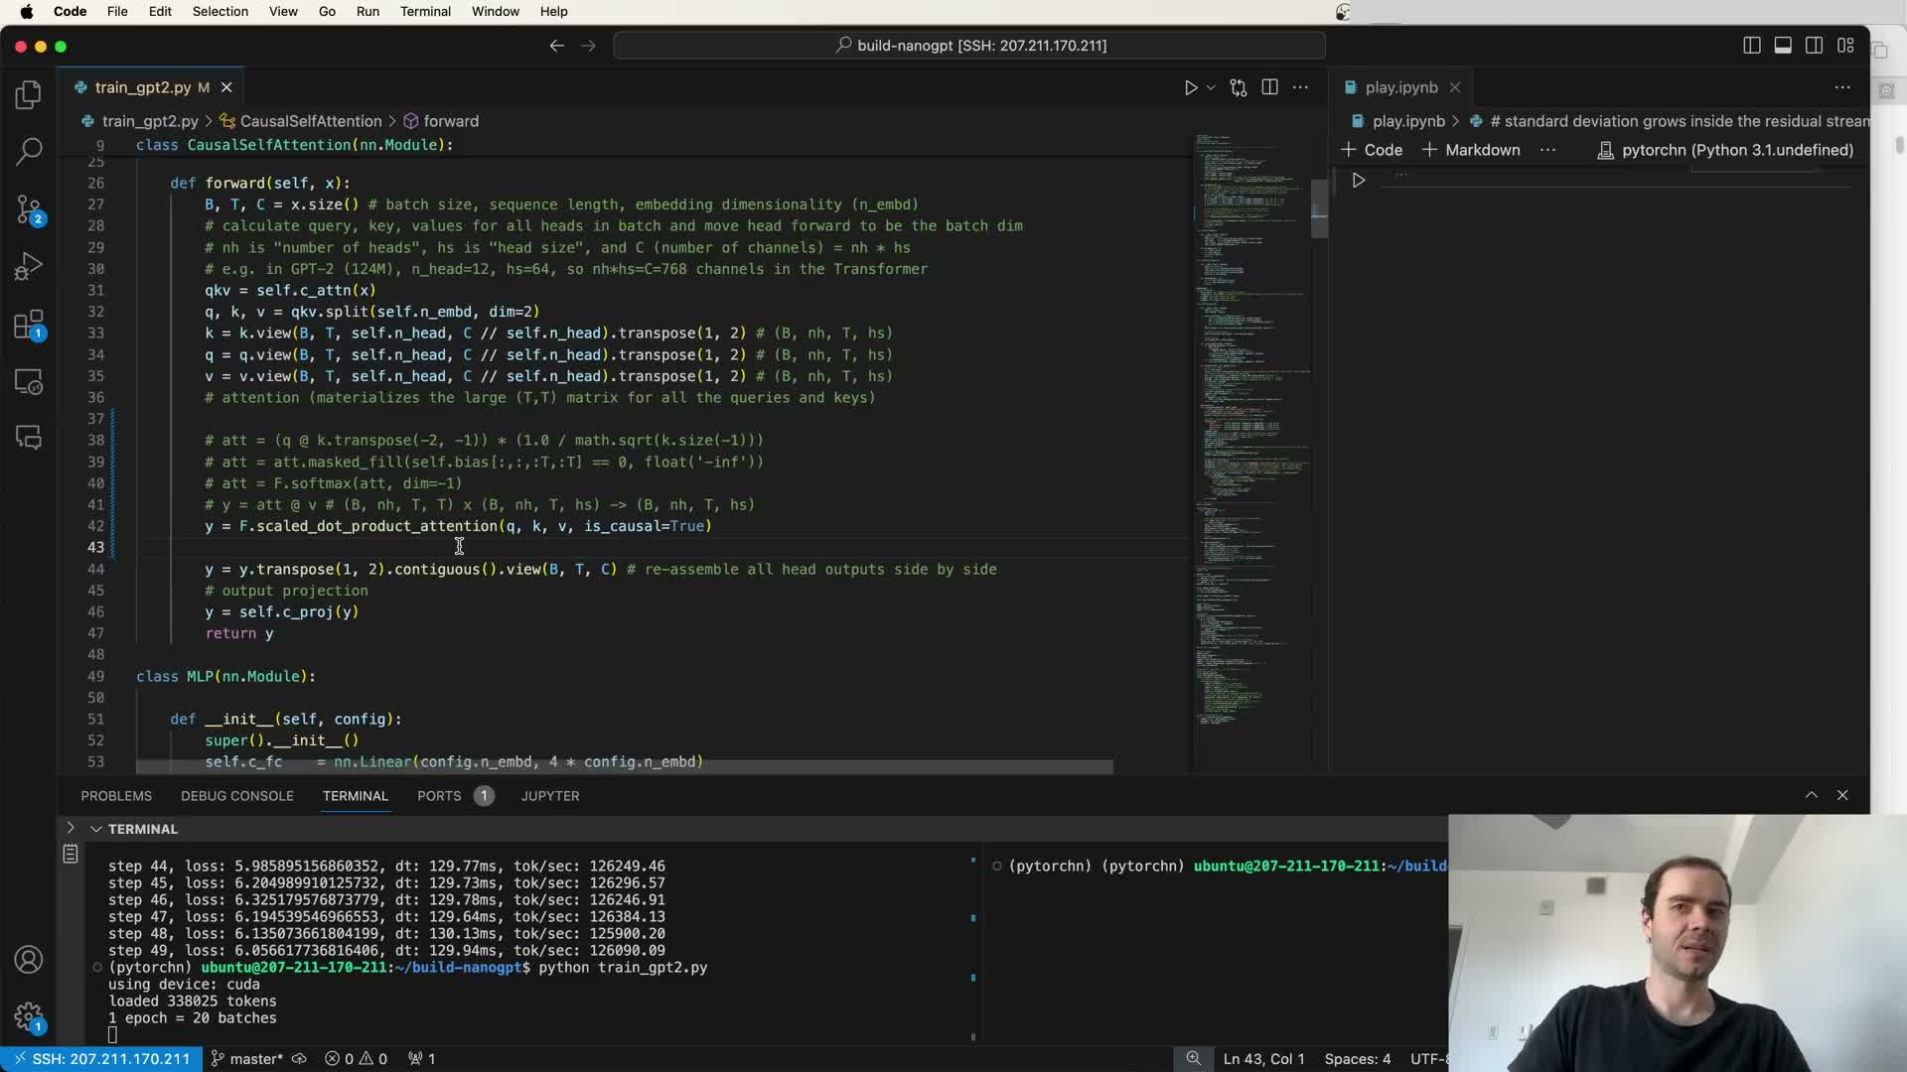Add a Markdown cell in notebook
The height and width of the screenshot is (1072, 1907).
[x=1471, y=150]
